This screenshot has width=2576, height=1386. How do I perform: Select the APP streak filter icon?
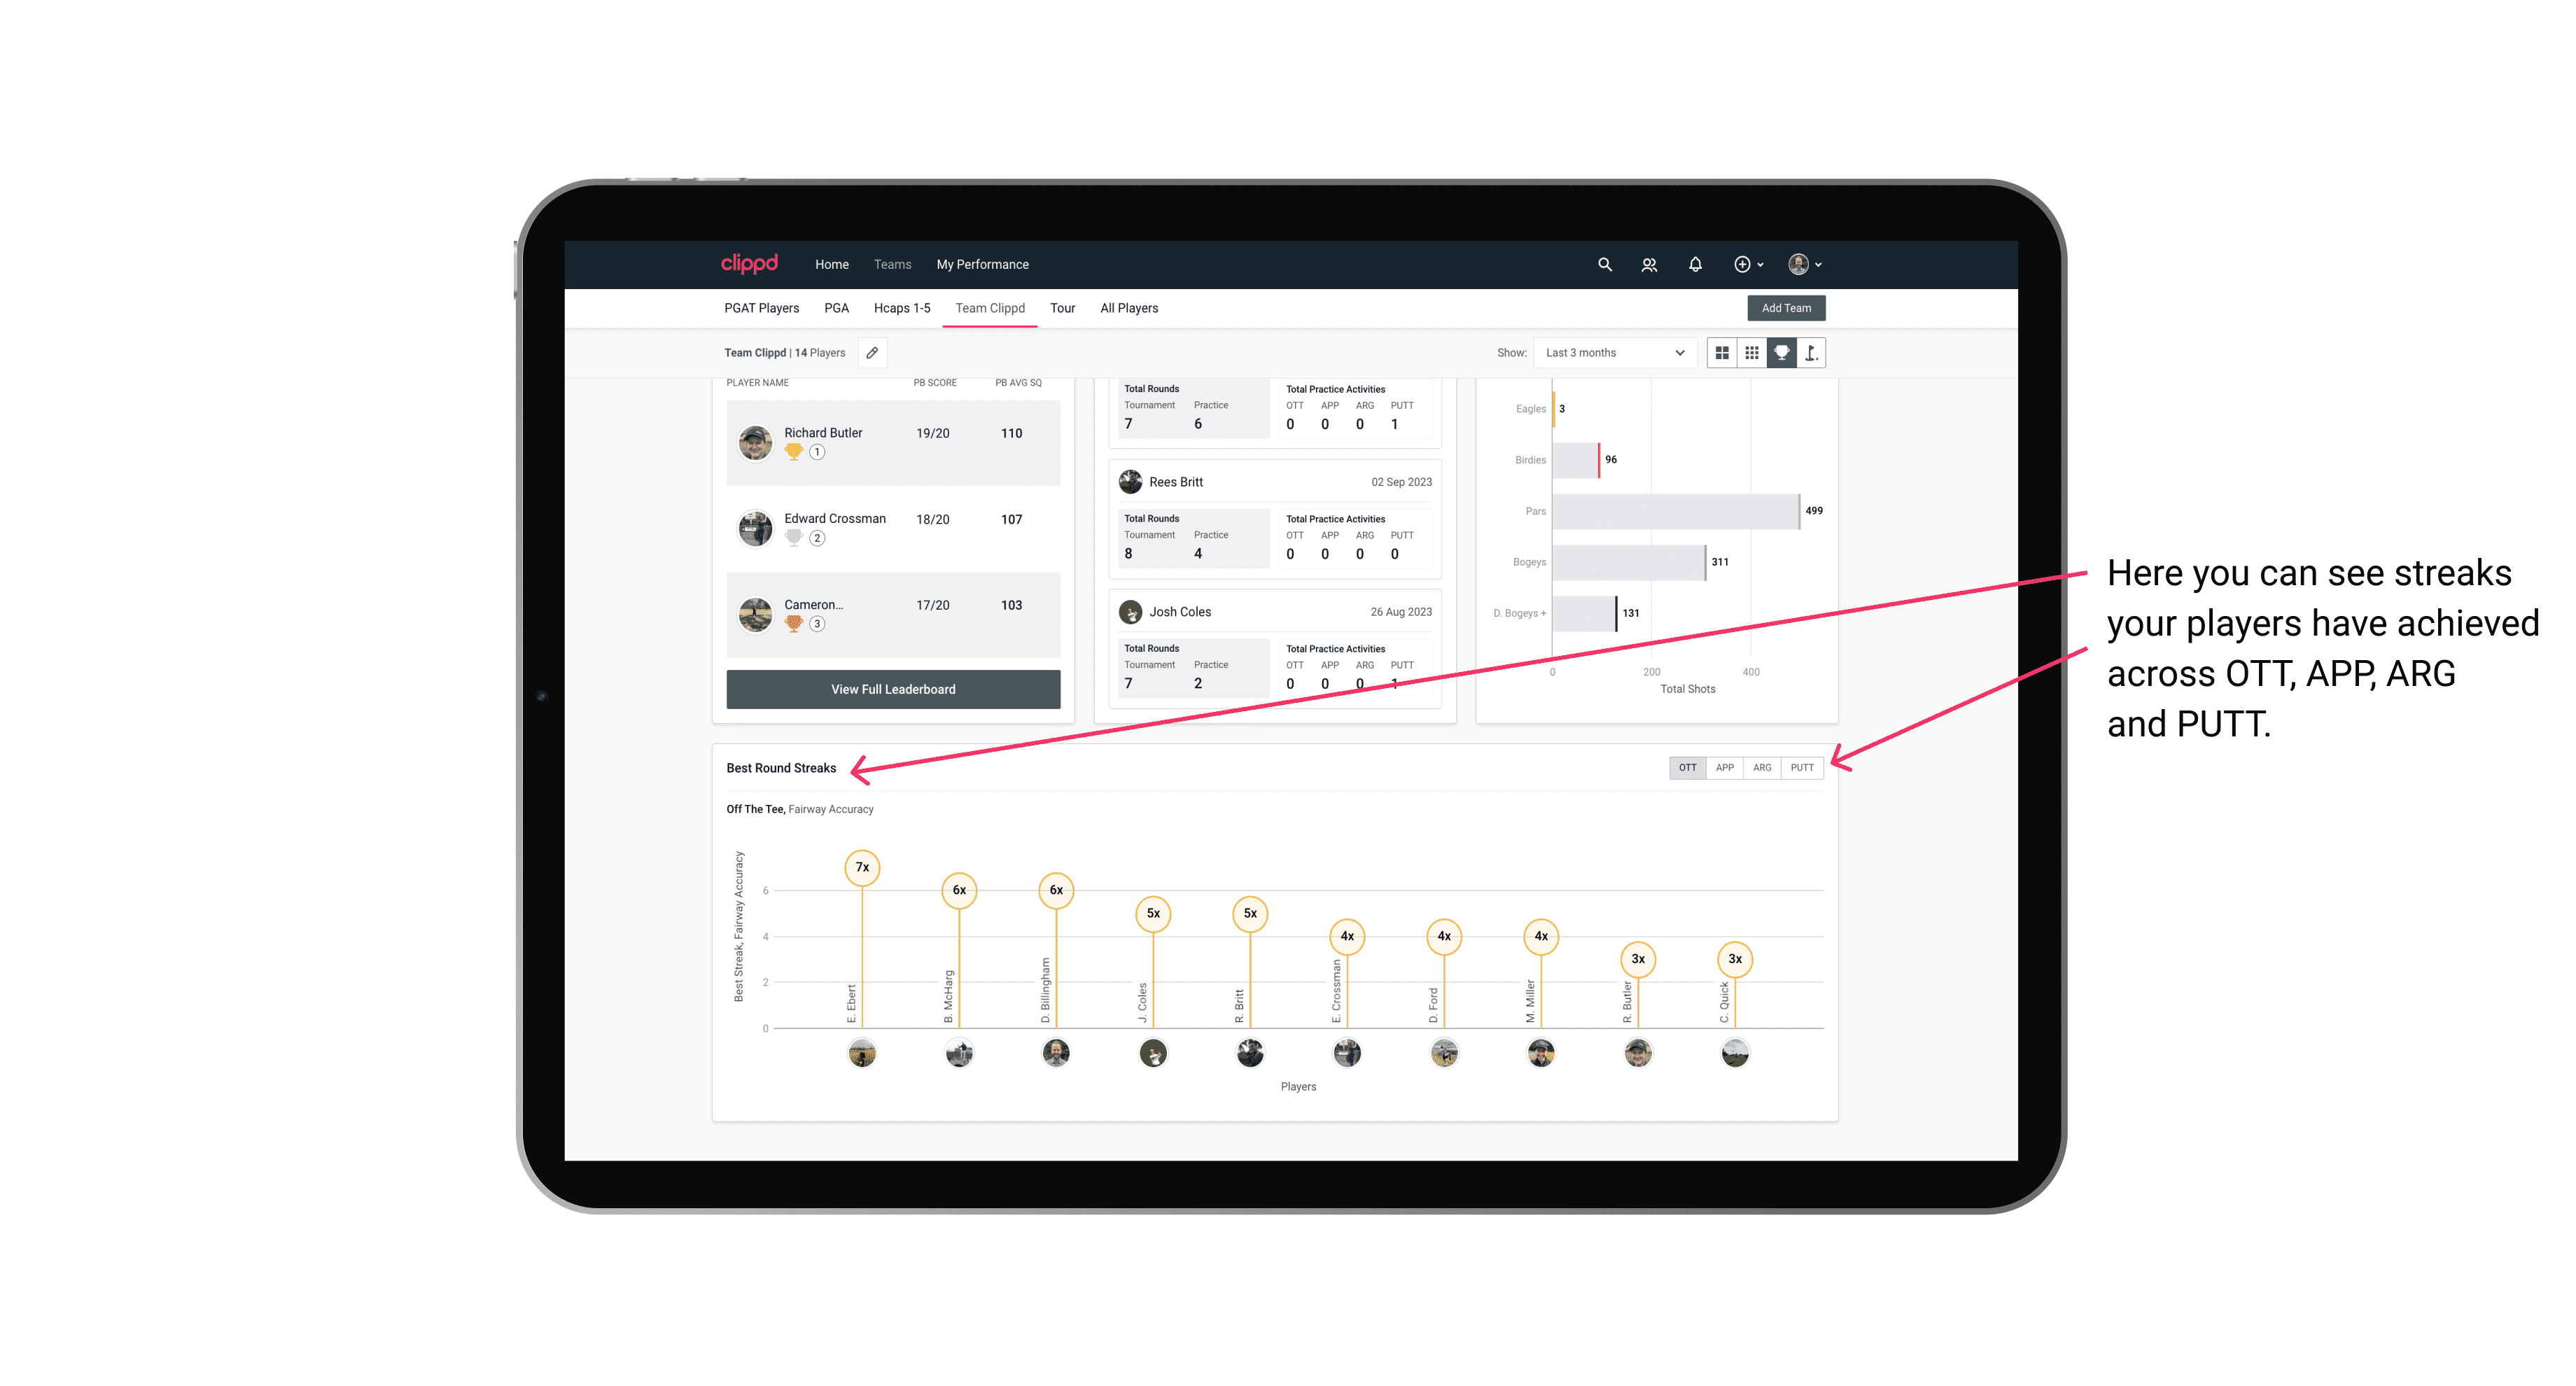coord(1725,766)
